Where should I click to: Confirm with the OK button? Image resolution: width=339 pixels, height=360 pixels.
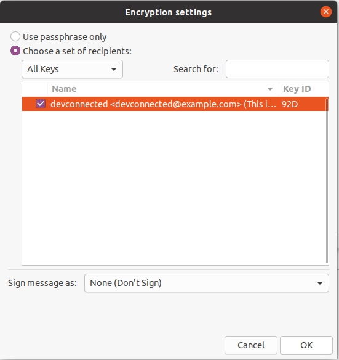[306, 345]
